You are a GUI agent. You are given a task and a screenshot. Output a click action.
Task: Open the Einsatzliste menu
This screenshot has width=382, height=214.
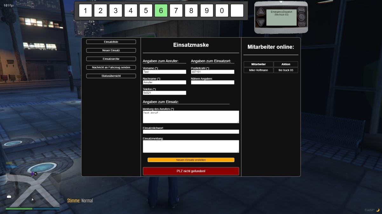[x=111, y=41]
